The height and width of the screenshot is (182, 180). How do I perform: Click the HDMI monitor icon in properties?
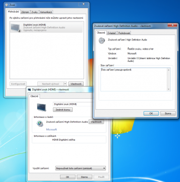pos(41,107)
